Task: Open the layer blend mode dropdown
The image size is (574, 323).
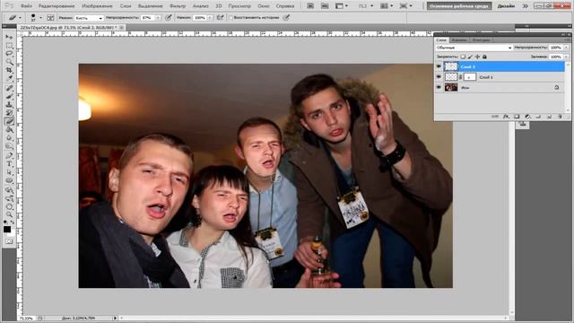Action: click(474, 48)
